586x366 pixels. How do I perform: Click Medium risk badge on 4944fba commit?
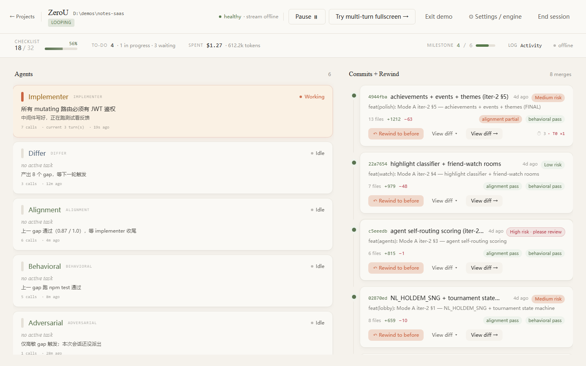pyautogui.click(x=548, y=98)
